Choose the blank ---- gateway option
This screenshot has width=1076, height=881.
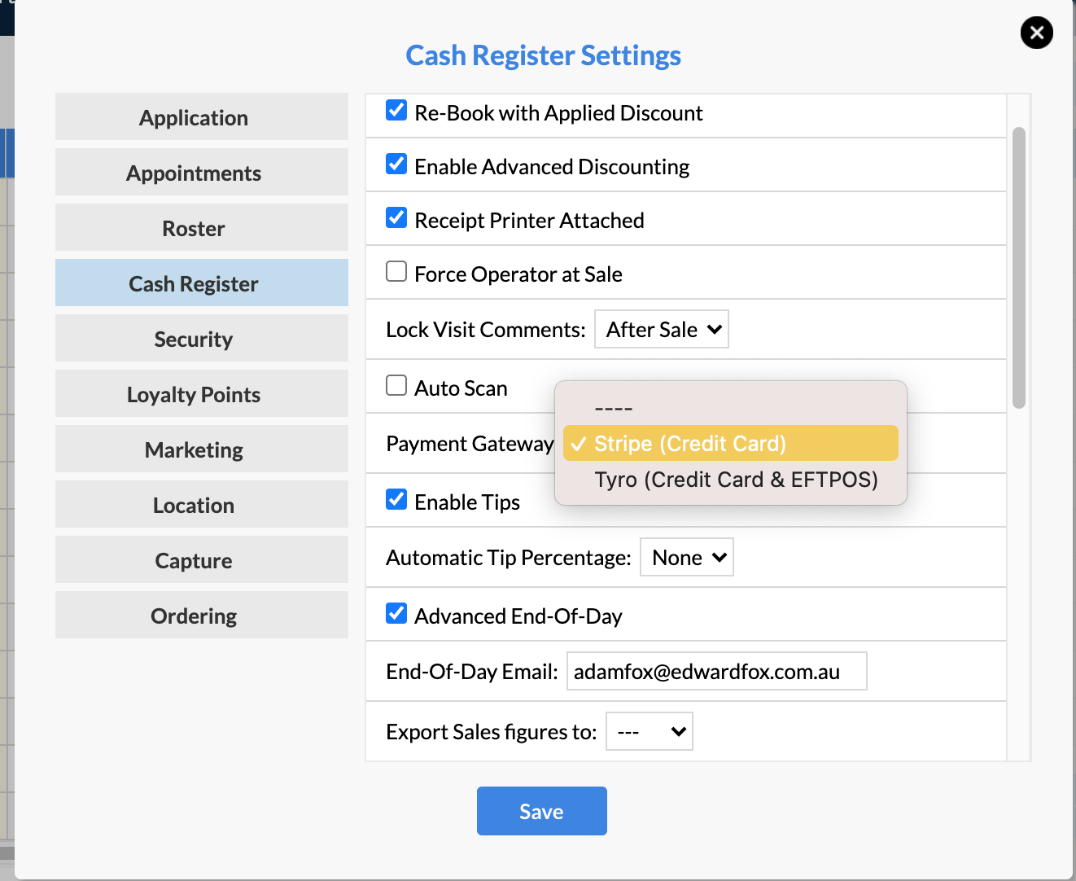pyautogui.click(x=731, y=408)
